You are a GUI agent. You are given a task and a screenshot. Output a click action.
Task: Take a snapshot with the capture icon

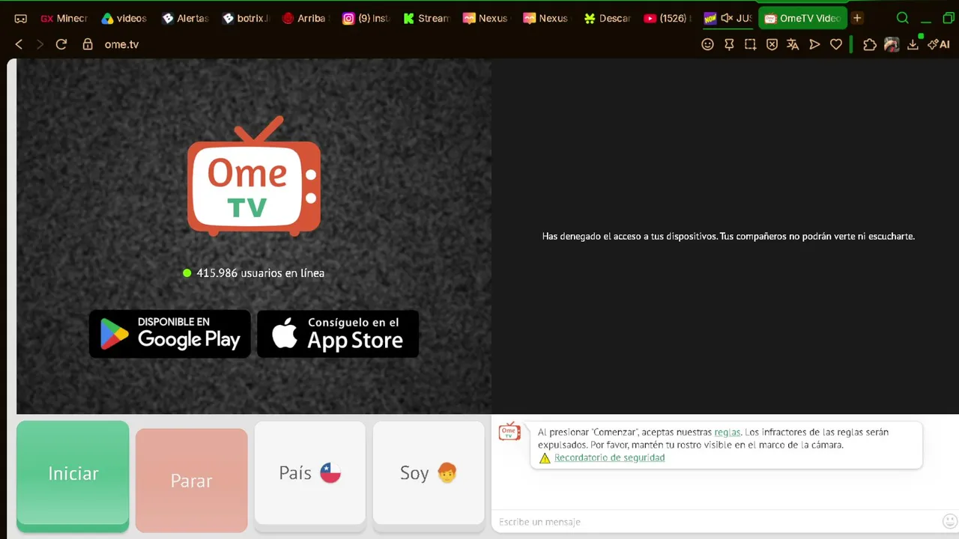(x=750, y=44)
